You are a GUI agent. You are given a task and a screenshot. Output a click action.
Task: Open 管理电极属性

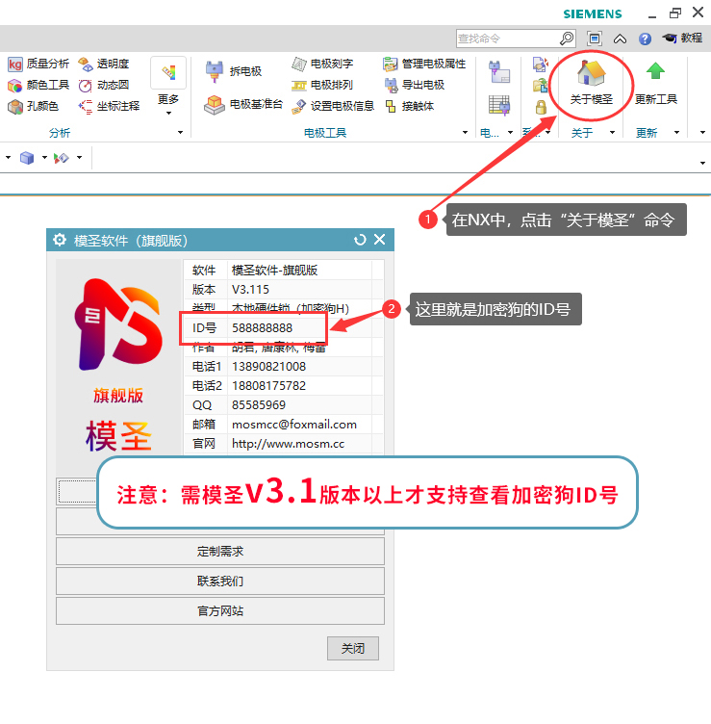424,64
